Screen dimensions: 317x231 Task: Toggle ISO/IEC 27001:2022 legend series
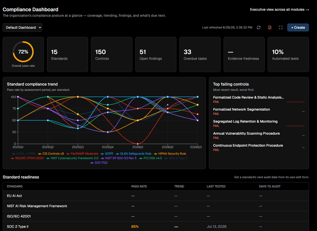coord(27,158)
